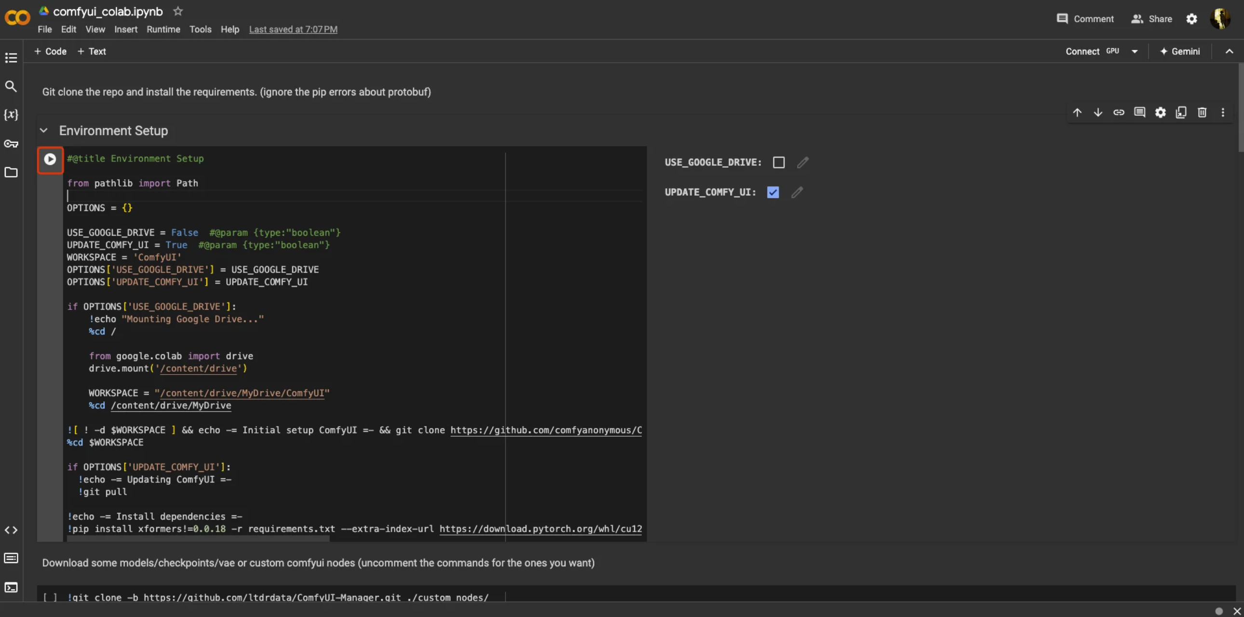Star the comfyui_colab notebook
The width and height of the screenshot is (1244, 617).
(178, 11)
